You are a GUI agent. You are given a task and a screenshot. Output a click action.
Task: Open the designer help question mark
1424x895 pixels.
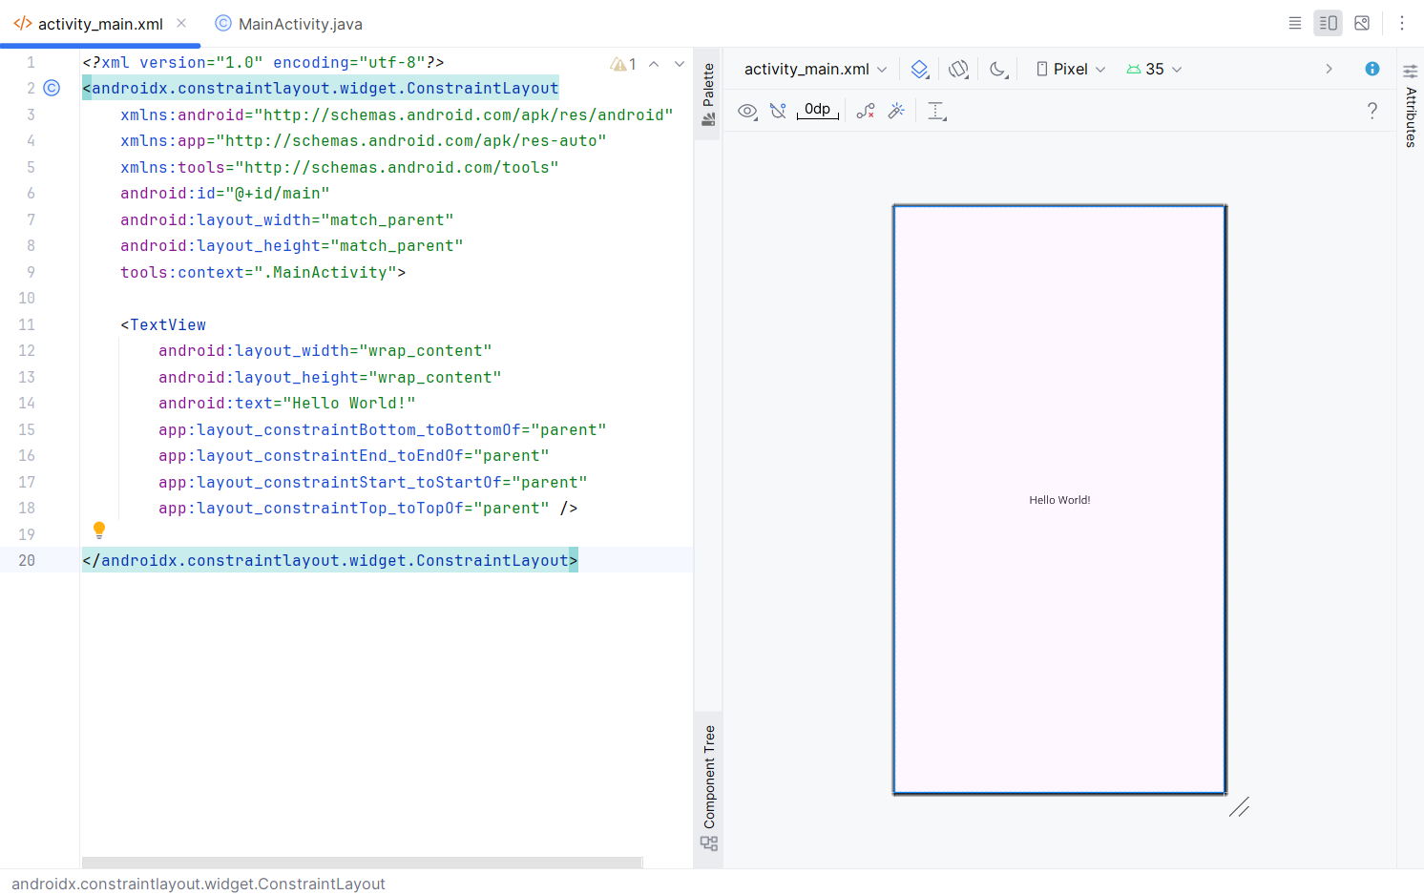click(x=1372, y=111)
